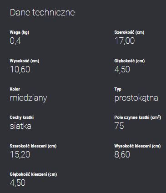The image size is (166, 193).
Task: Click the grille feature value siatka
Action: click(20, 126)
